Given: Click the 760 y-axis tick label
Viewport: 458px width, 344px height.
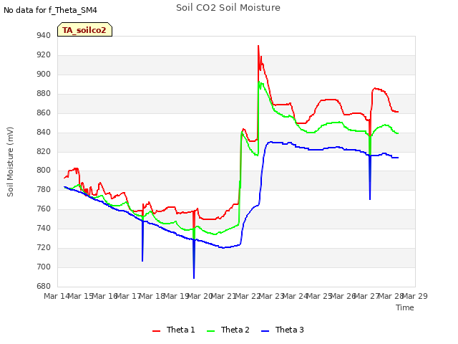Looking at the screenshot, I should pos(44,209).
